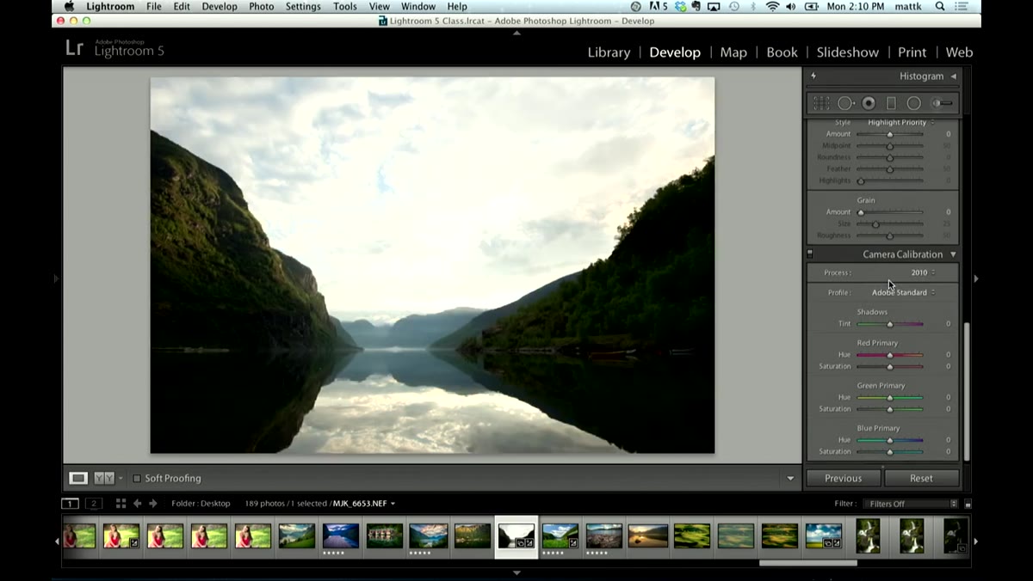
Task: Open the Settings menu
Action: 303,6
